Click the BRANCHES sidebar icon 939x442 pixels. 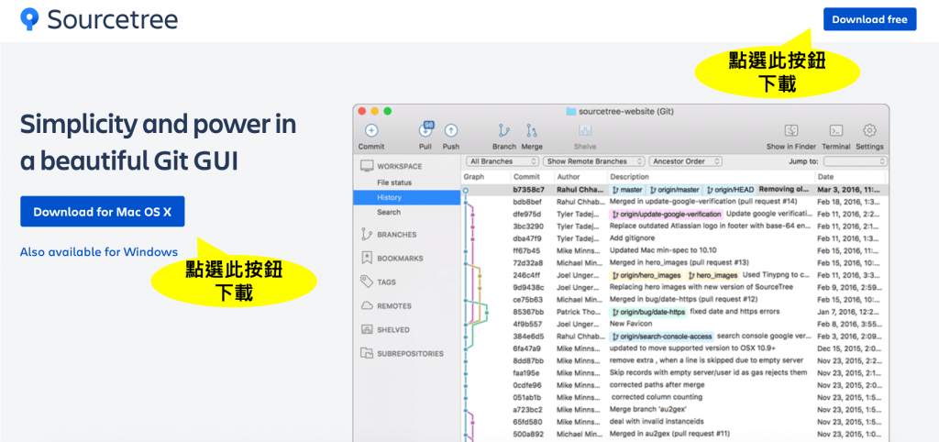367,235
